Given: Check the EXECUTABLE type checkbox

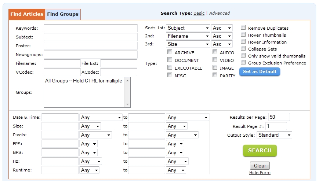Looking at the screenshot, I should (x=170, y=67).
